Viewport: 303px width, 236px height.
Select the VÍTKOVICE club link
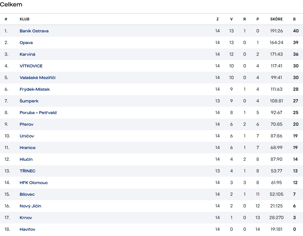(31, 66)
